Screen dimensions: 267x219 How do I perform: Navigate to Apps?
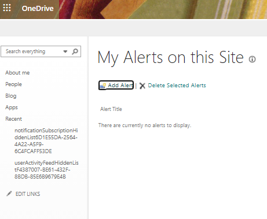12,107
